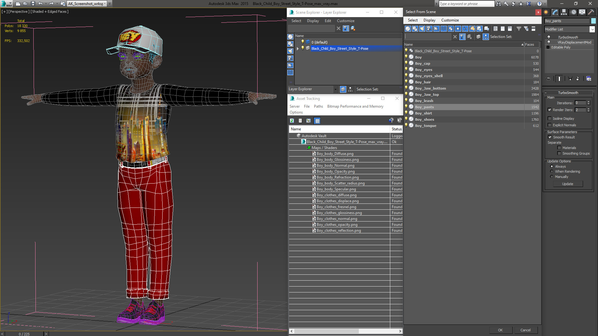The width and height of the screenshot is (598, 336).
Task: Switch Asset Tracking to table view icon
Action: 317,121
